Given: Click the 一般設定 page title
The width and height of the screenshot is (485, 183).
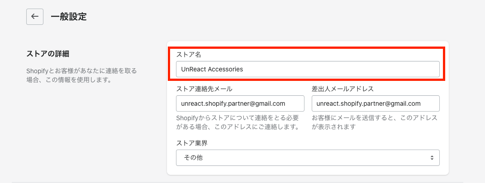Looking at the screenshot, I should [x=68, y=17].
